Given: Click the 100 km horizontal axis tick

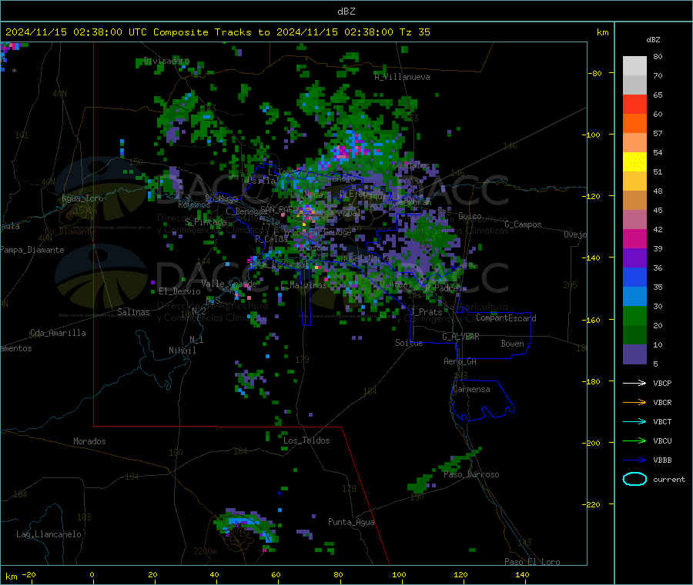Looking at the screenshot, I should (x=399, y=574).
